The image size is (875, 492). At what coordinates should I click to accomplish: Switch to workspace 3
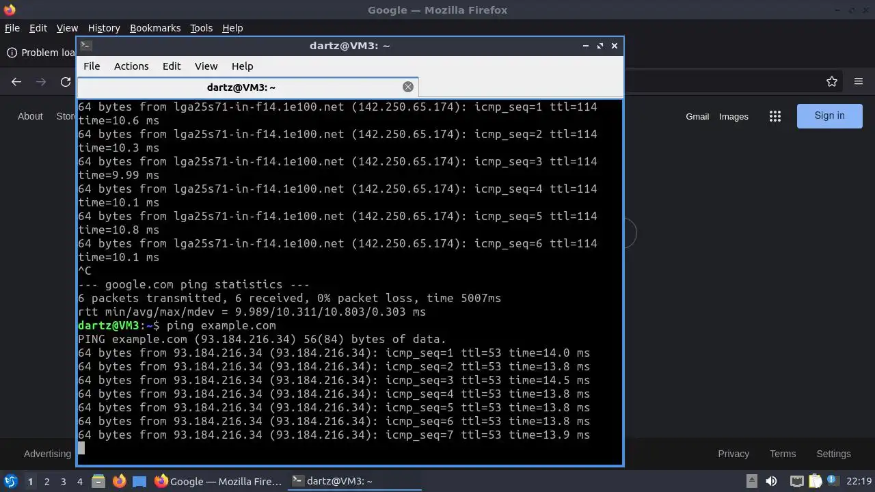click(63, 481)
